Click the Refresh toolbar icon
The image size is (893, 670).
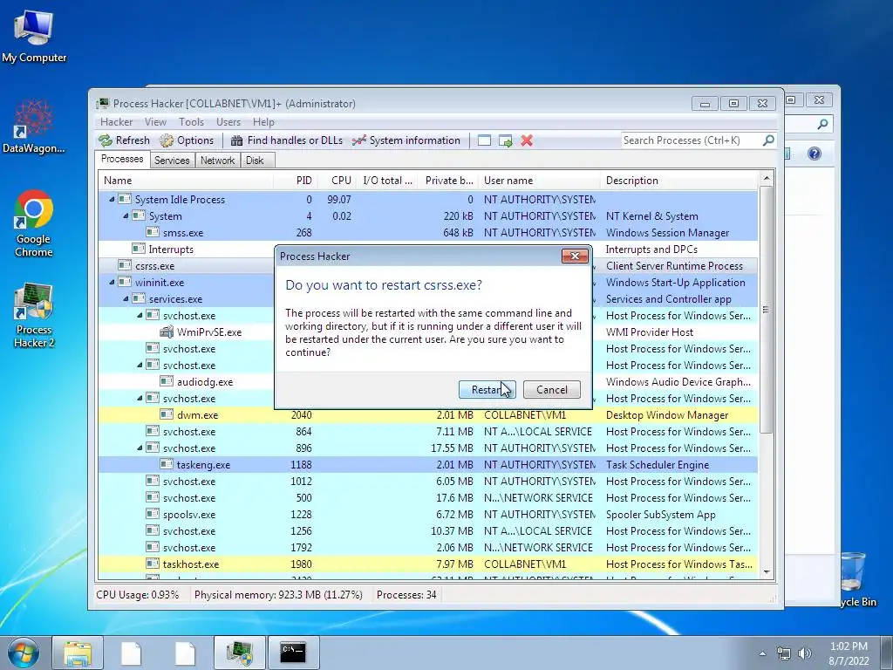coord(106,140)
